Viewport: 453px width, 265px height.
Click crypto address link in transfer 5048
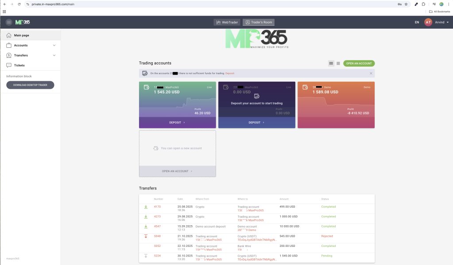point(257,240)
